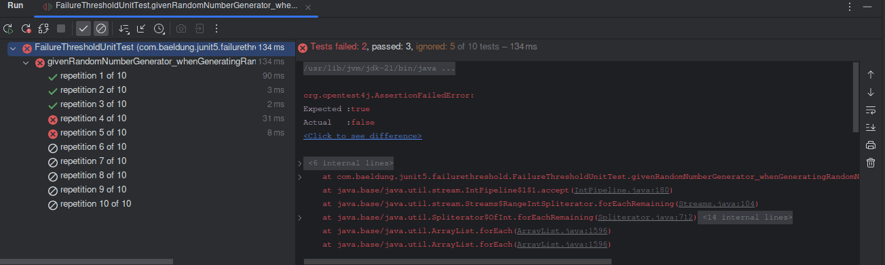Collapse the givenRandomNumberGenerator test node

[x=26, y=62]
